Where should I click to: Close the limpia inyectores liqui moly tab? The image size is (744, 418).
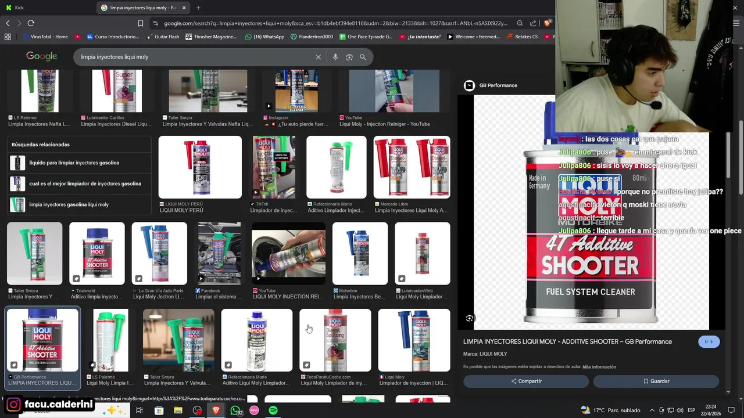coord(184,8)
